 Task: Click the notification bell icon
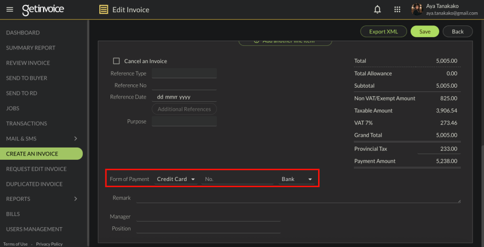pos(377,9)
